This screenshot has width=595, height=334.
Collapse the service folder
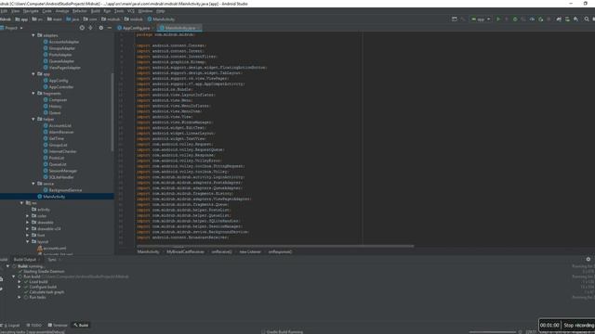[33, 184]
